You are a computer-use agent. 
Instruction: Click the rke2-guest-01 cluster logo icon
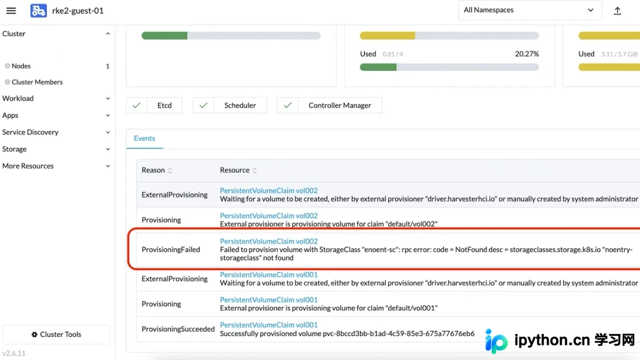(38, 11)
